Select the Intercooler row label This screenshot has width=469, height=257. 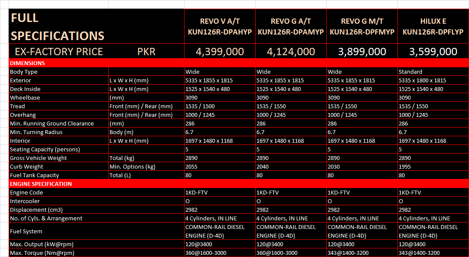click(97, 201)
